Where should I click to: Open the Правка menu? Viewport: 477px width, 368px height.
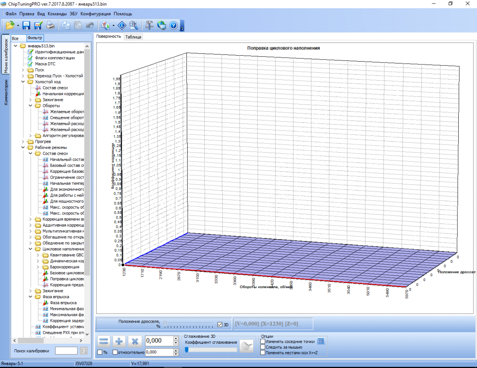click(27, 14)
